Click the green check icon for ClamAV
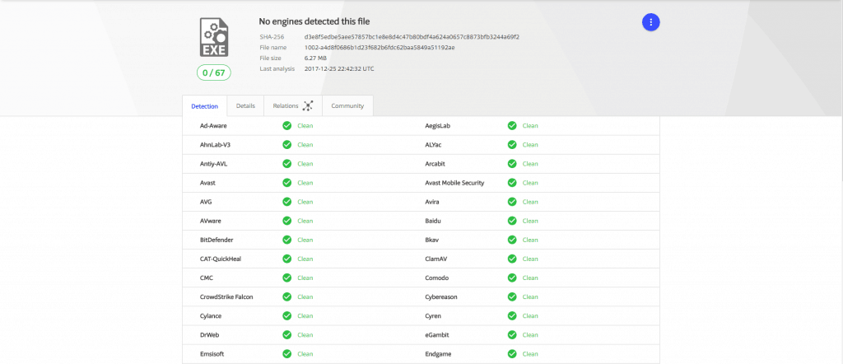The width and height of the screenshot is (843, 364). point(512,259)
